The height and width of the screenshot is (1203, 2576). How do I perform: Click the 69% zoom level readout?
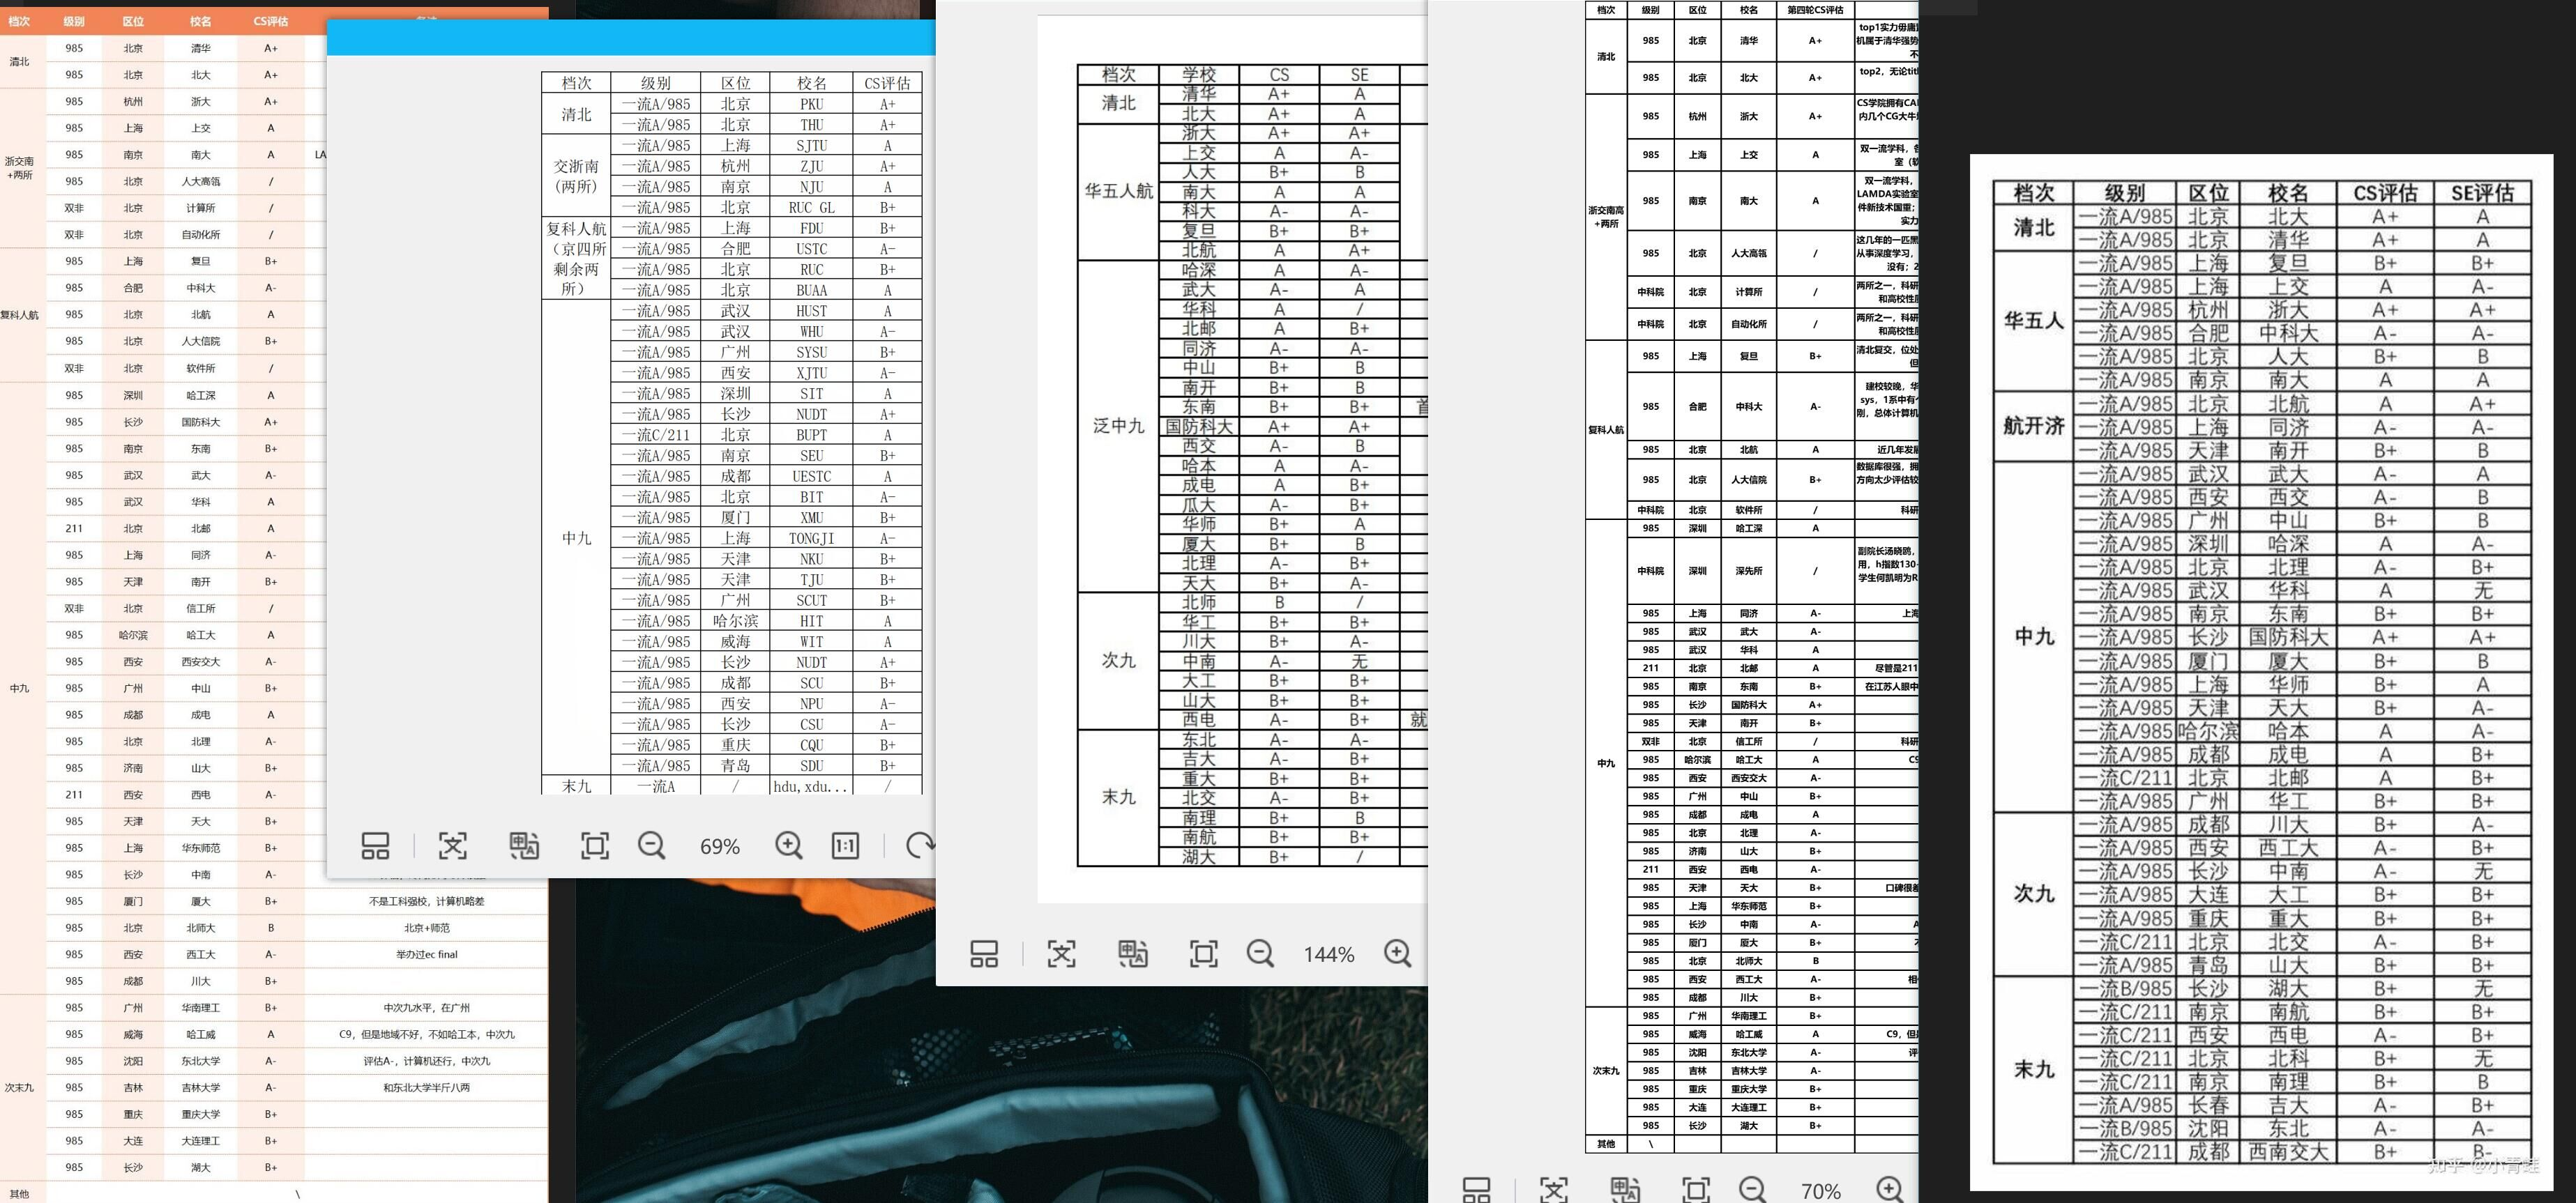[x=720, y=848]
